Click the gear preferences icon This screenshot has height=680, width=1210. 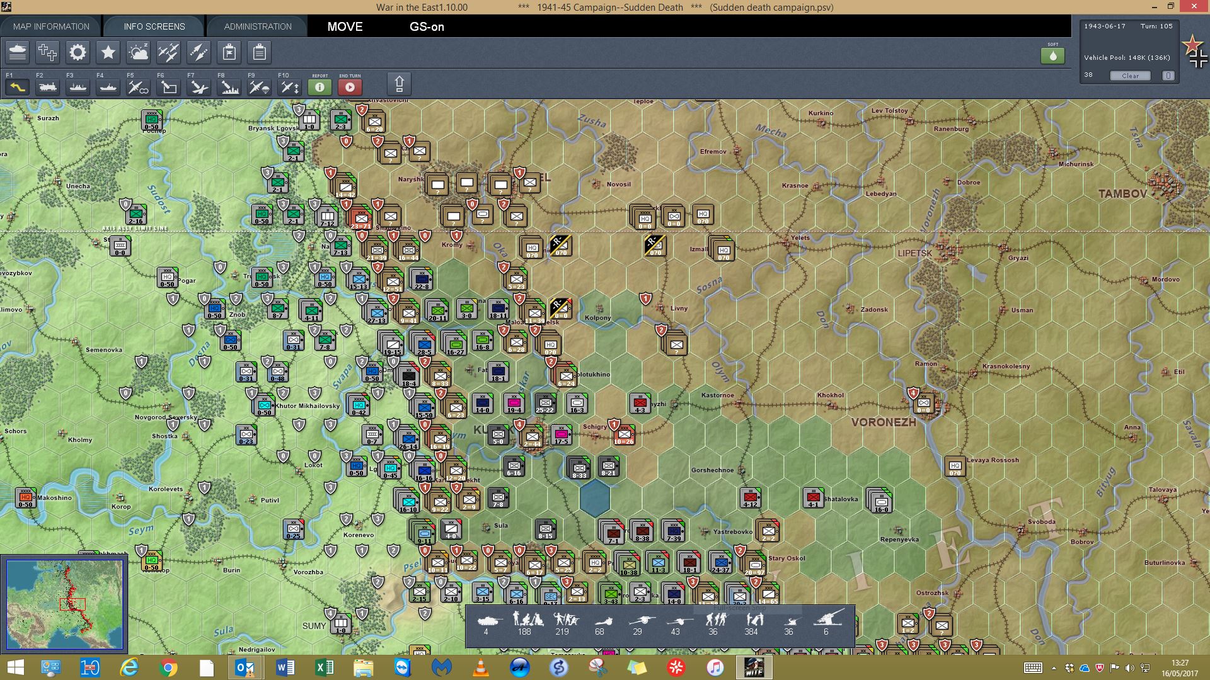(78, 52)
